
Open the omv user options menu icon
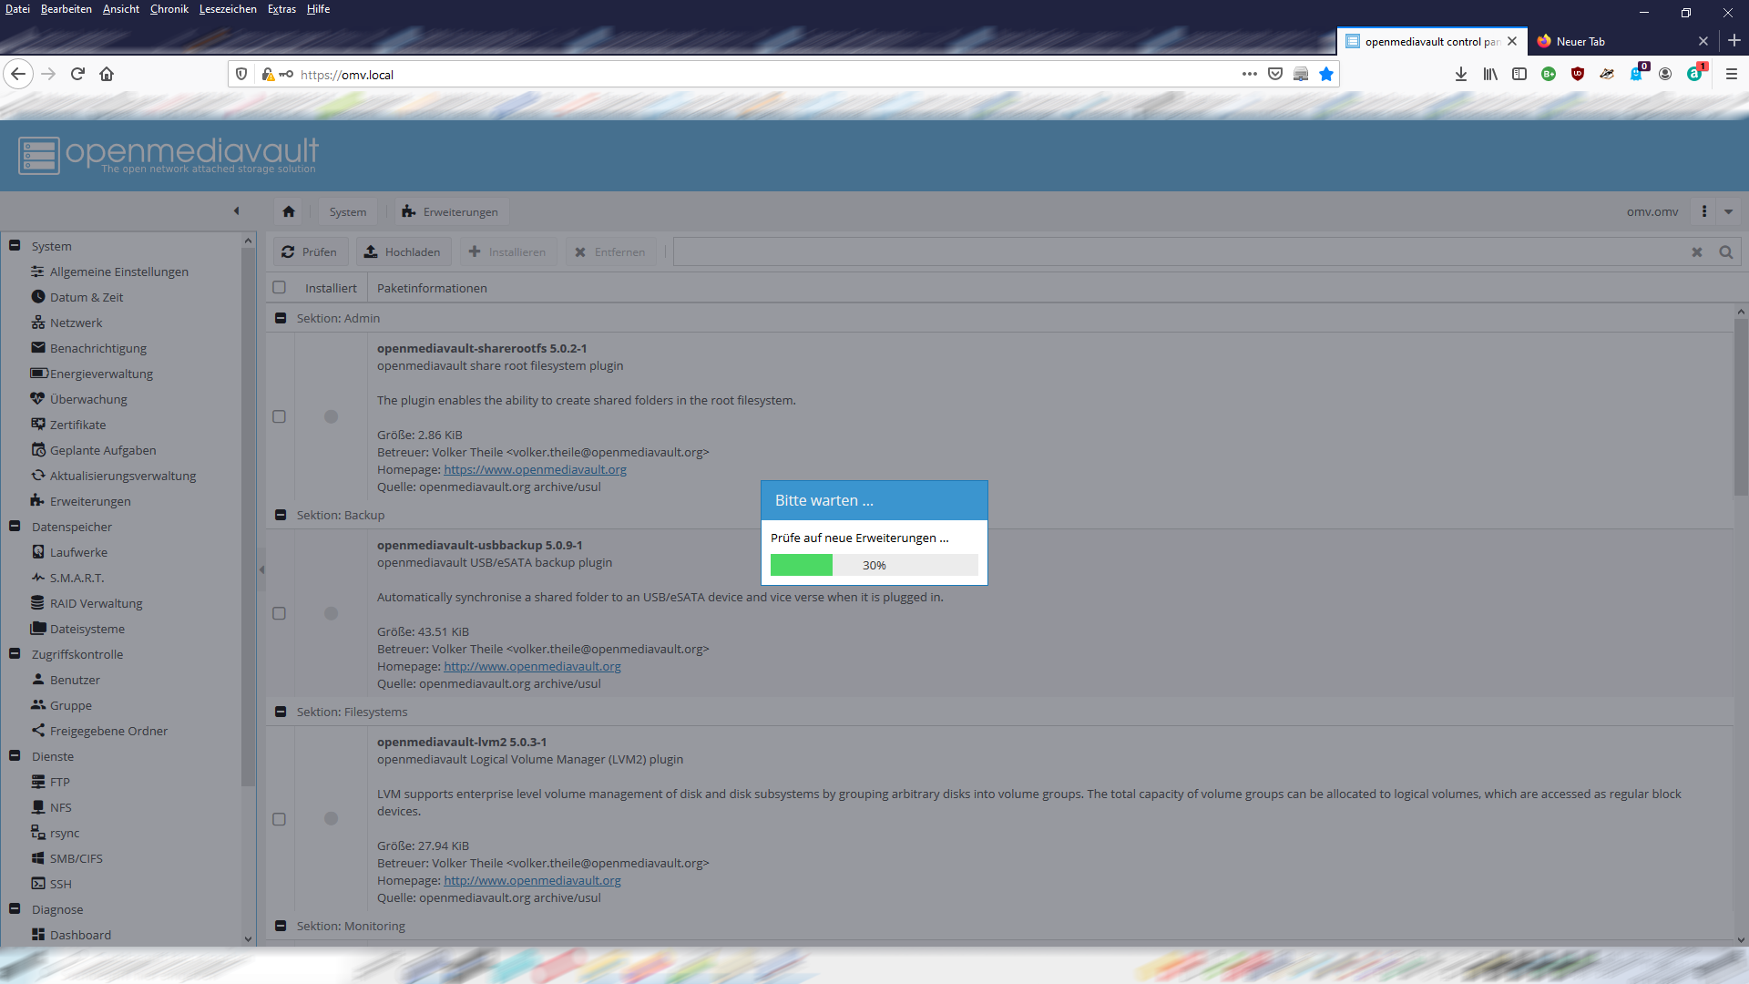point(1704,211)
